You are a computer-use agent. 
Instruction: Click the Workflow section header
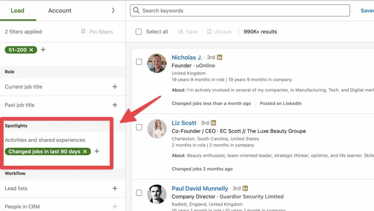pos(15,173)
